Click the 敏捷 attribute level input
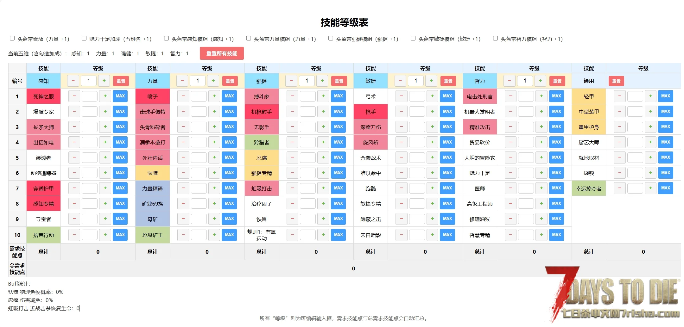 (415, 81)
